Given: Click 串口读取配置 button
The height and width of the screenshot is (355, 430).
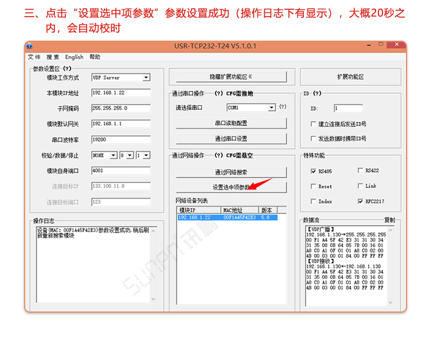Looking at the screenshot, I should [231, 123].
